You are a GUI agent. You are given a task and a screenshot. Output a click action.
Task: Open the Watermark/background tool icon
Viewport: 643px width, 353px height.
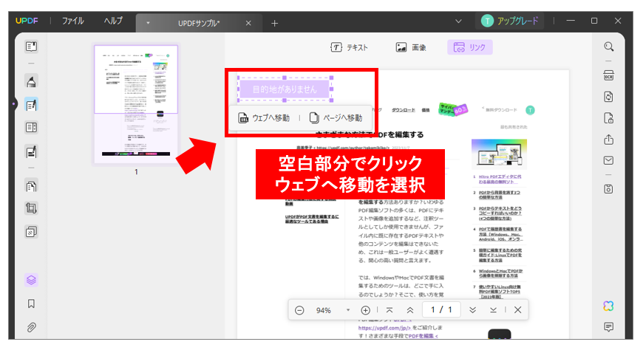click(x=31, y=232)
